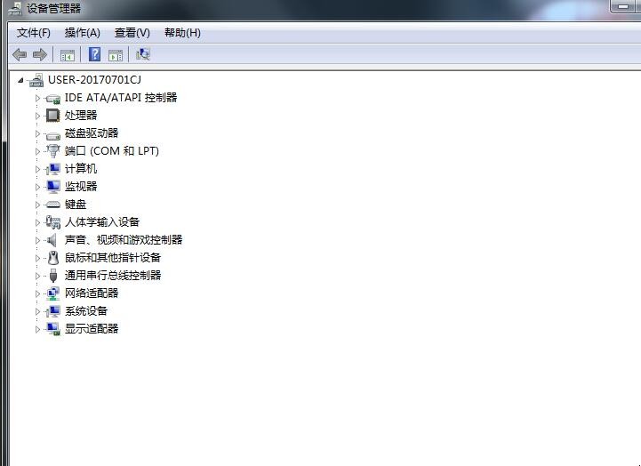641x466 pixels.
Task: Click the show/hide action pane icon
Action: tap(116, 54)
